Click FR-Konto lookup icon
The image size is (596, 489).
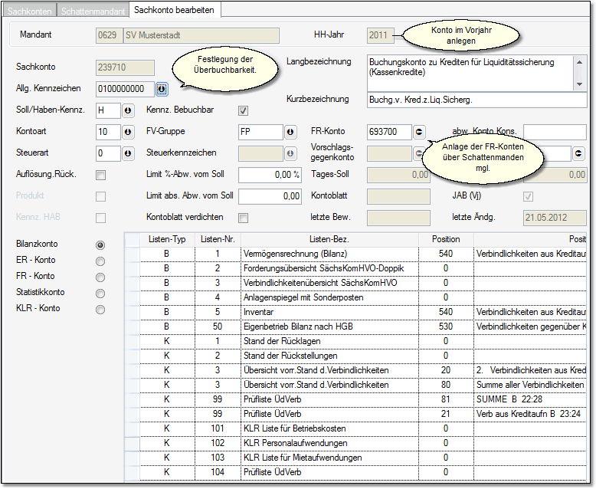coord(419,133)
